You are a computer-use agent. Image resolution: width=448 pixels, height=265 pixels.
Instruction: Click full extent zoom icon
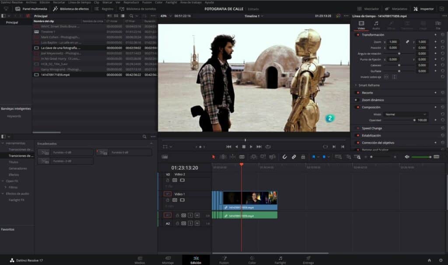click(x=338, y=157)
